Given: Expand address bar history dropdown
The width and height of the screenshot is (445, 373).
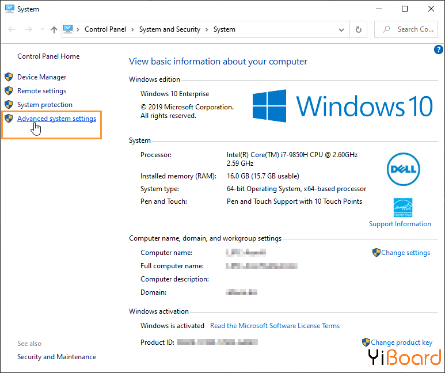Looking at the screenshot, I should pos(341,29).
